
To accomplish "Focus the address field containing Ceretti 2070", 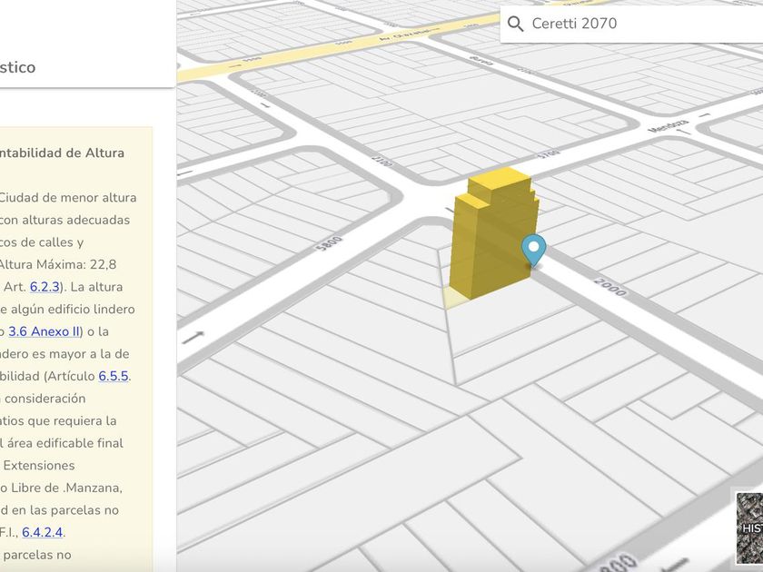I will pyautogui.click(x=636, y=24).
